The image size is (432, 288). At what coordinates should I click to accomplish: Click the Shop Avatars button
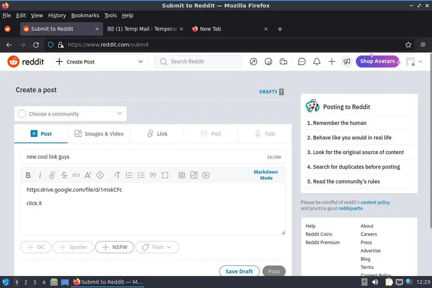pos(378,61)
